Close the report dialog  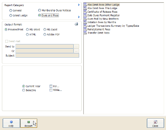pos(155,123)
